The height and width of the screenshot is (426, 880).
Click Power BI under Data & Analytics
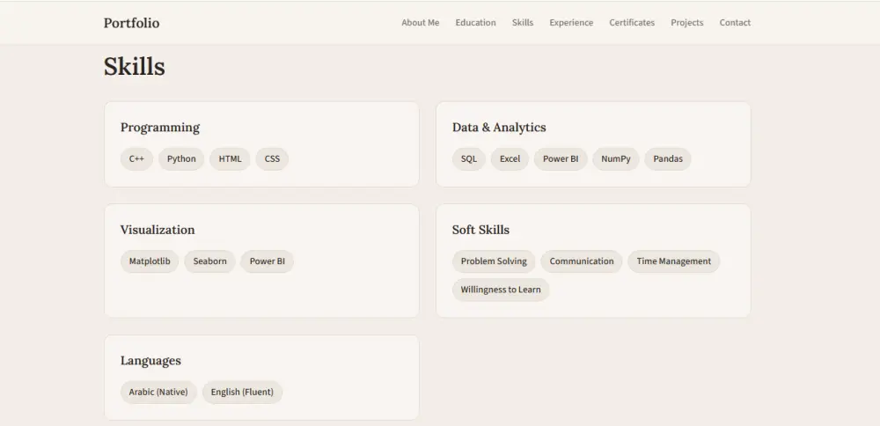(561, 159)
